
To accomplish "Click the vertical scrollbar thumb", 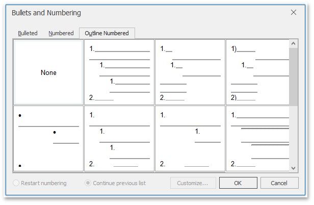I will click(293, 76).
